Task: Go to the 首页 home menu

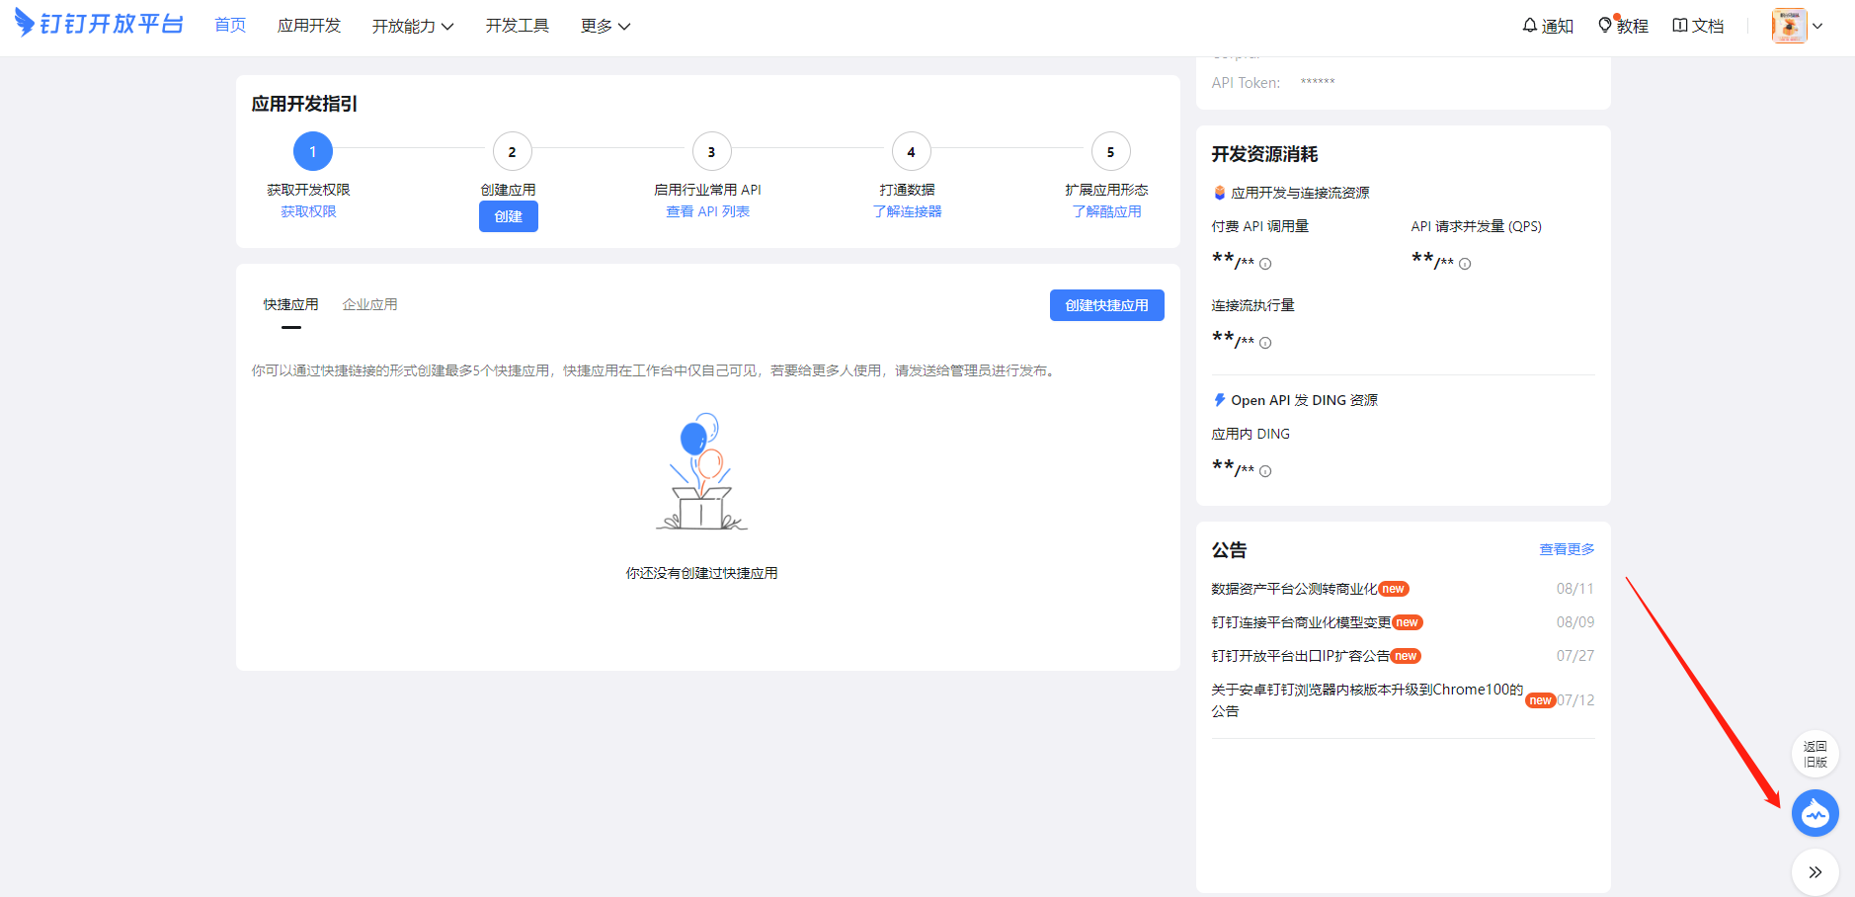Action: tap(230, 25)
